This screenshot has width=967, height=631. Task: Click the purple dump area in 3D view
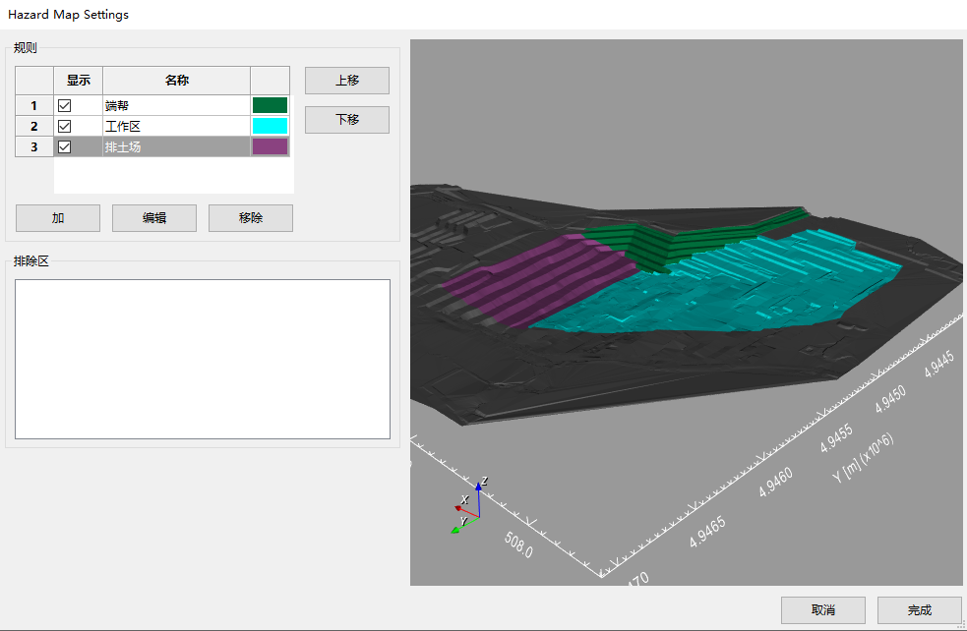click(x=531, y=280)
